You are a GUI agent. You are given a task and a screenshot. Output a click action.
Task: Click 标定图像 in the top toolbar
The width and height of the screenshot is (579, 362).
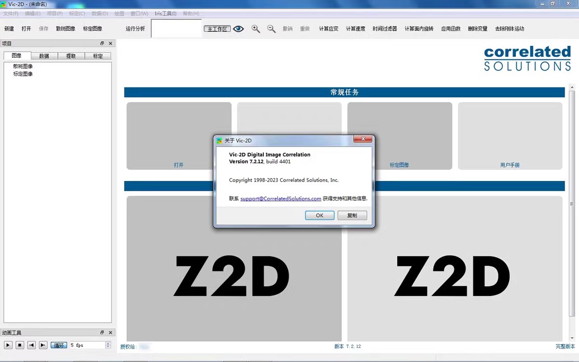pos(93,29)
